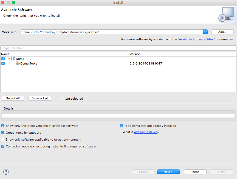The image size is (237, 179).
Task: Focus the type filter text field
Action: point(118,48)
